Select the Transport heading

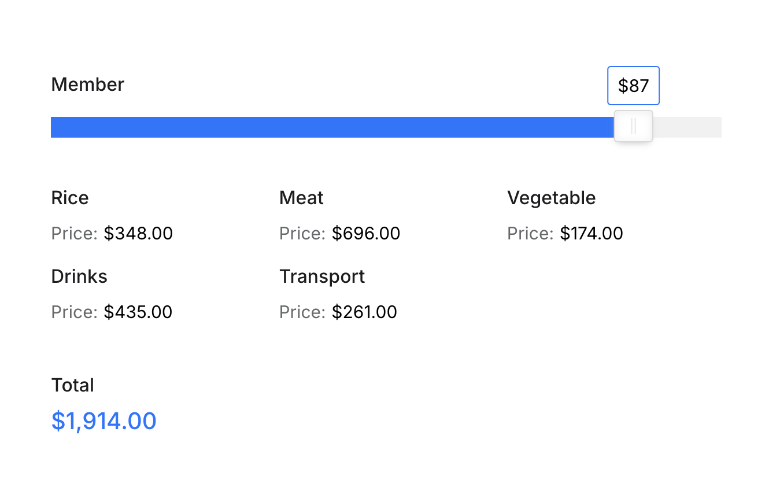322,276
